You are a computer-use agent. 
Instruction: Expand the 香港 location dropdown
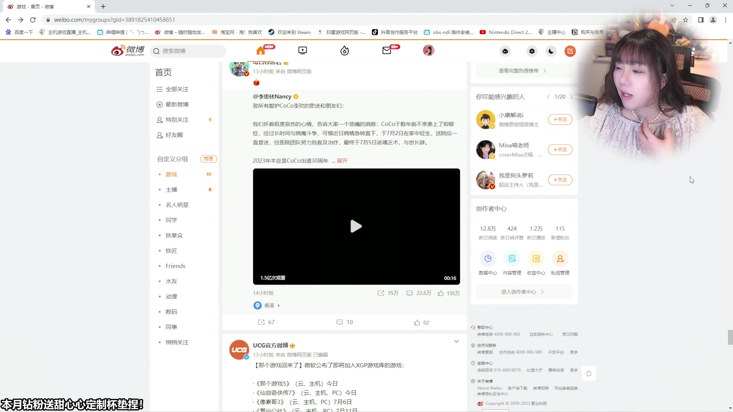pyautogui.click(x=278, y=305)
